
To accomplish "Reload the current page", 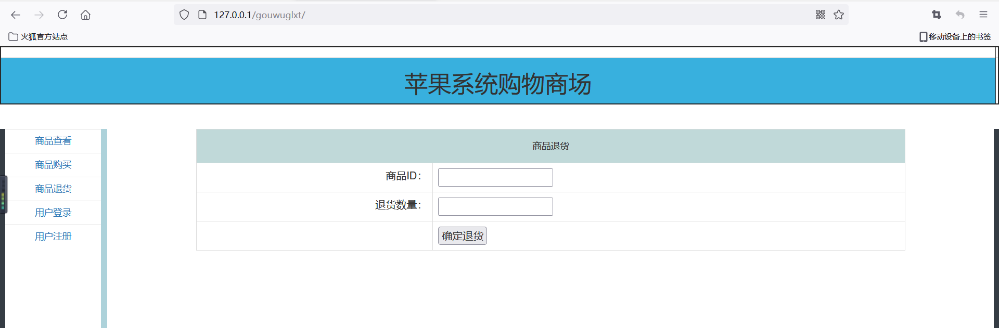I will pos(62,15).
